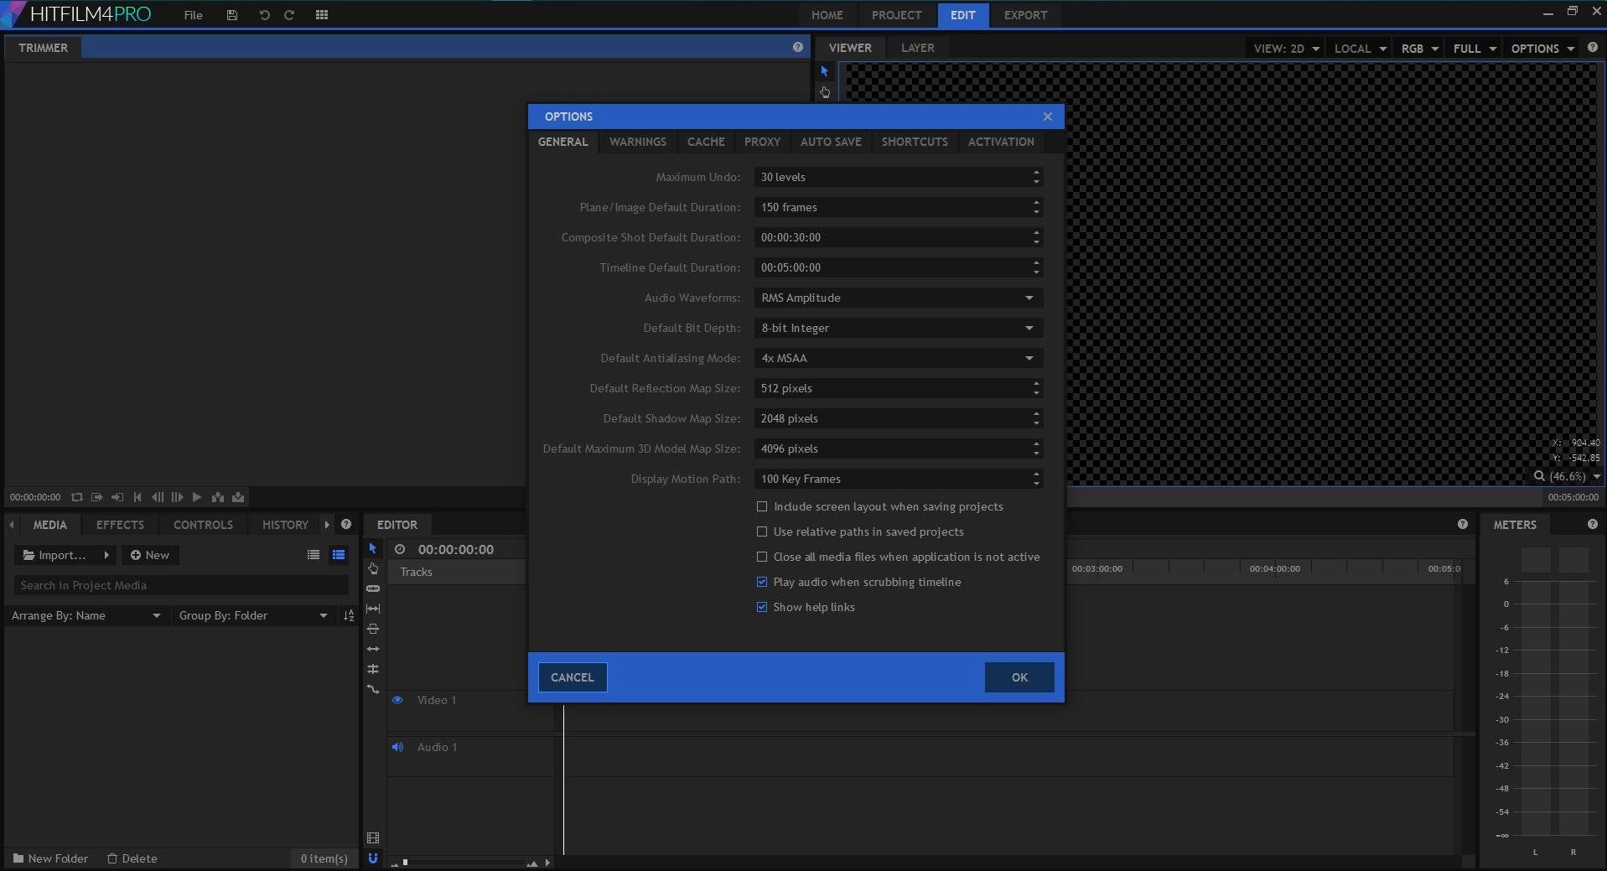Open the VIEW: 2D dropdown in the Viewer

[x=1286, y=49]
